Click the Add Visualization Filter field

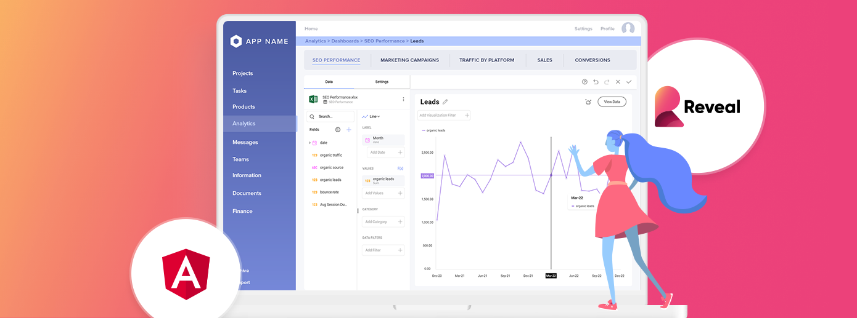(444, 115)
